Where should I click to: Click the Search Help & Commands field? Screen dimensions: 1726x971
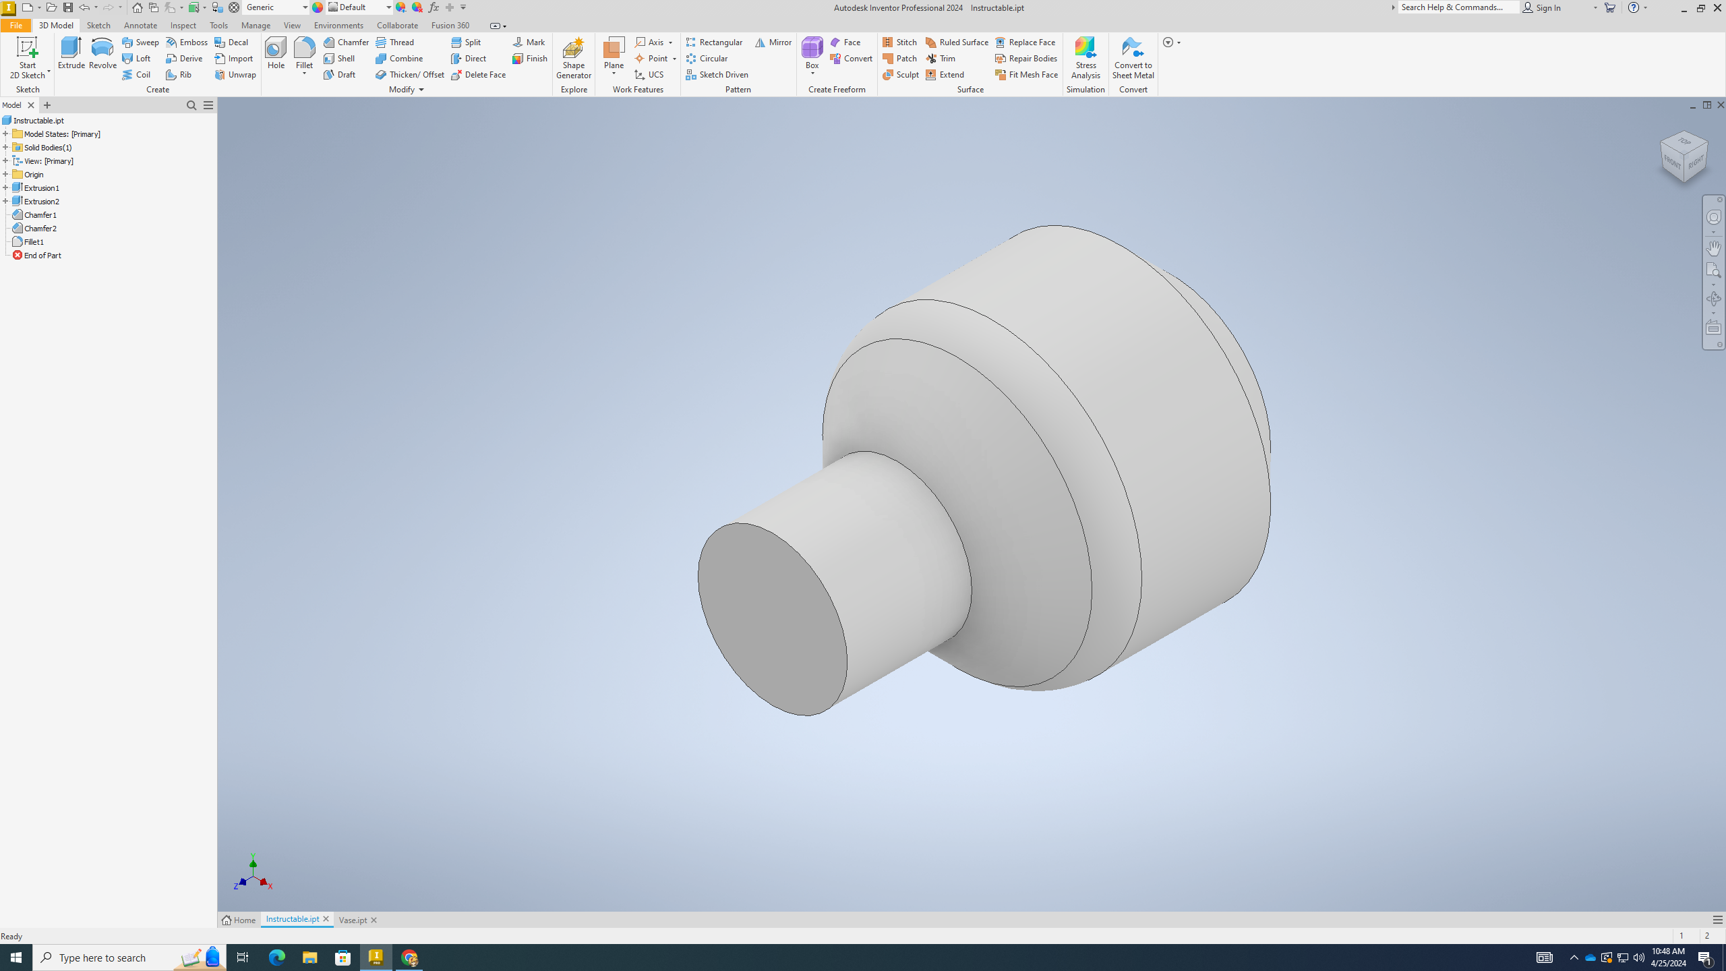1458,7
